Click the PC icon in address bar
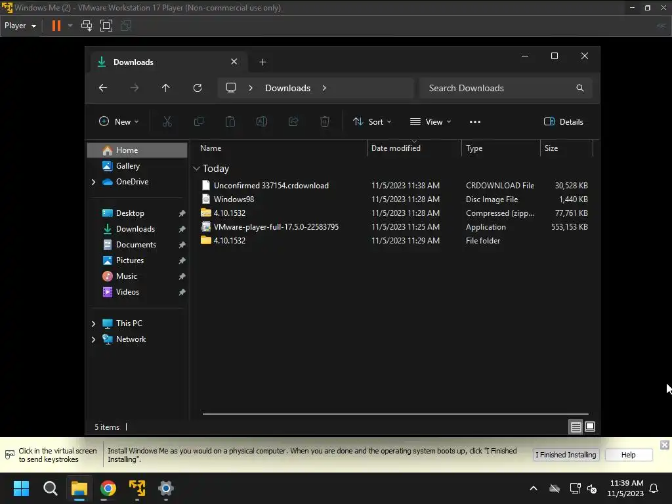 [x=231, y=88]
